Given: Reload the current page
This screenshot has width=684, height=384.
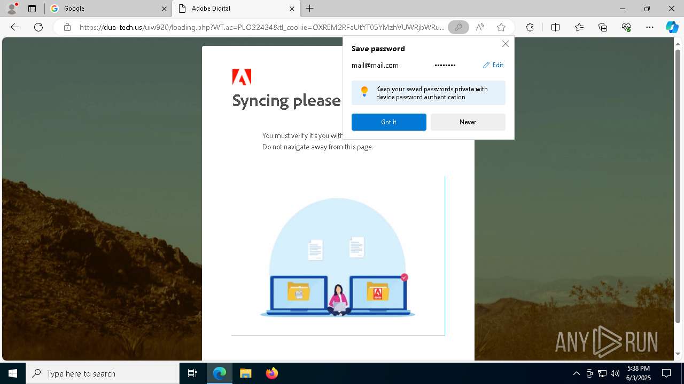Looking at the screenshot, I should (38, 27).
